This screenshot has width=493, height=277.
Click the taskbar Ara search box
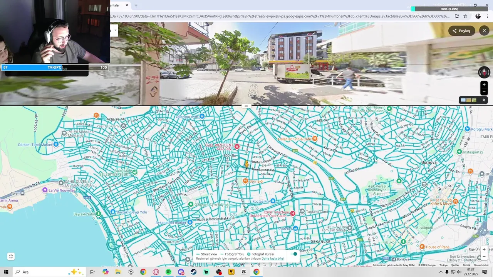[x=49, y=272]
